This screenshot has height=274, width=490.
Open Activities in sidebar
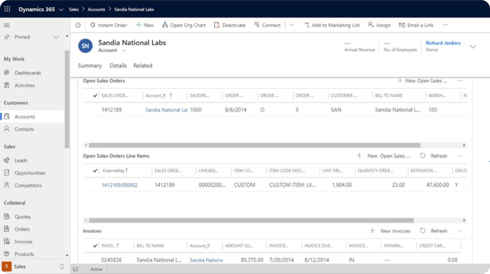(24, 85)
